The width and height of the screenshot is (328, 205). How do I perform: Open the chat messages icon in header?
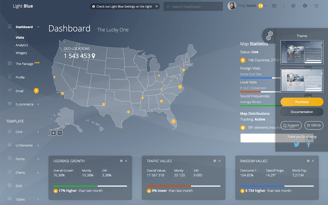click(x=274, y=6)
